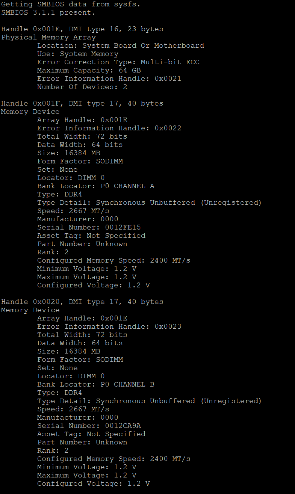Click Memory Device heading below Handle 0x001F

30,112
